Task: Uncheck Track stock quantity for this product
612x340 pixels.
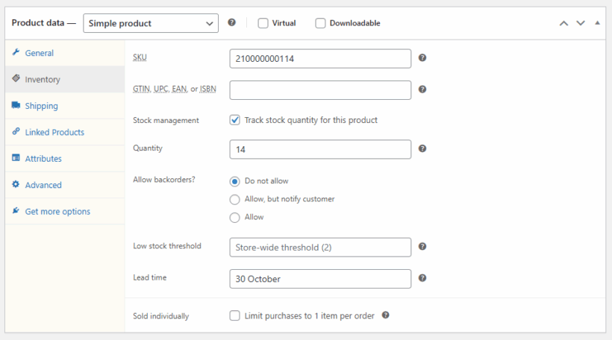Action: pos(235,120)
